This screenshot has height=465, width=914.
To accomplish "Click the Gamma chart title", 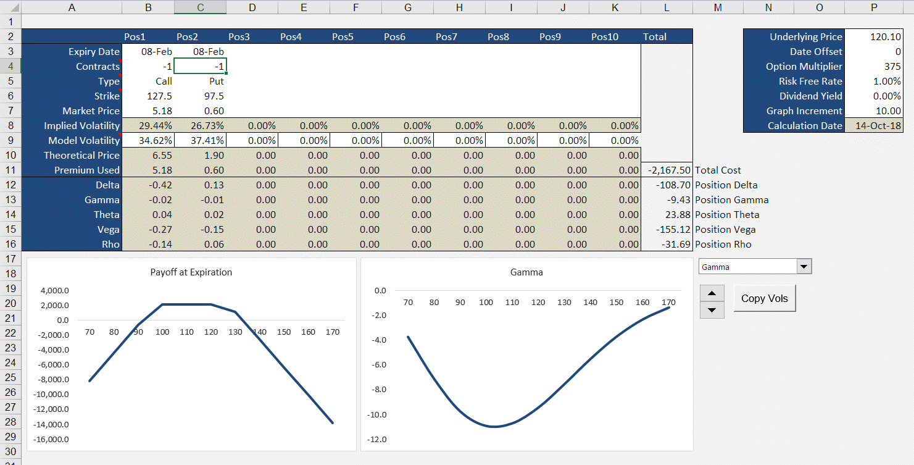I will pyautogui.click(x=526, y=272).
